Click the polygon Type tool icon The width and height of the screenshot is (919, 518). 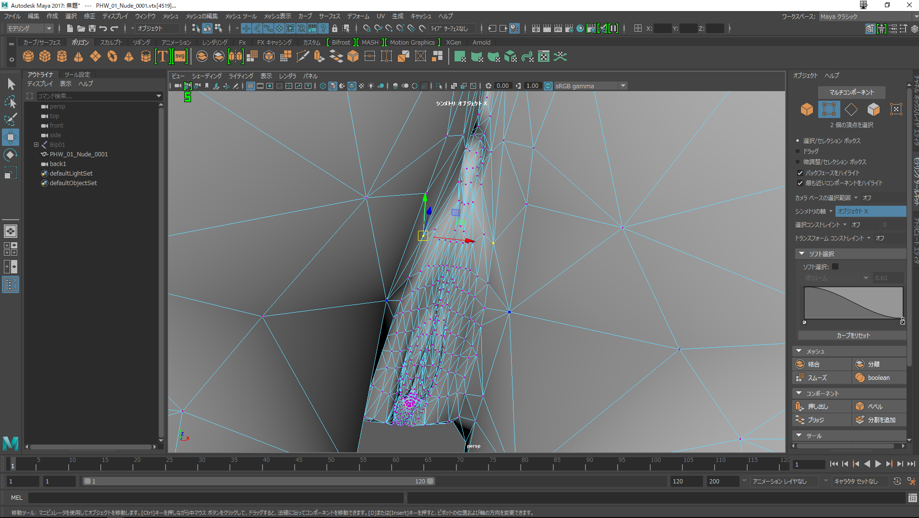tap(163, 57)
